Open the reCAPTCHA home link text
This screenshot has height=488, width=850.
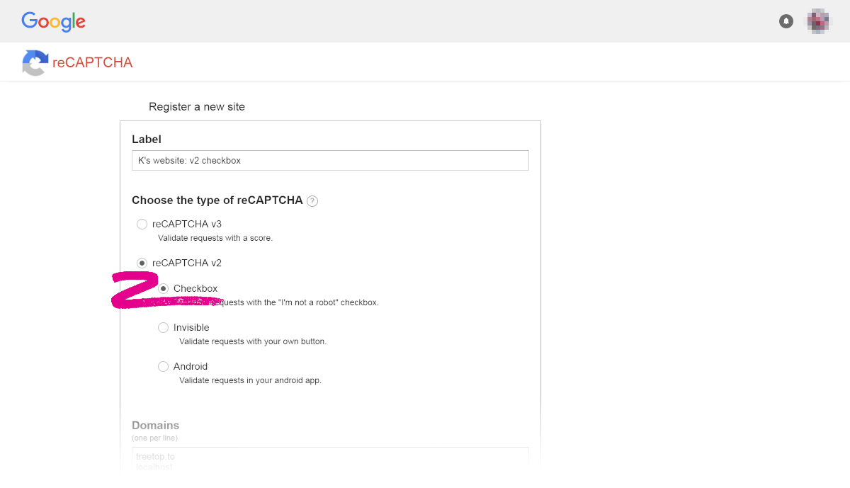coord(93,62)
